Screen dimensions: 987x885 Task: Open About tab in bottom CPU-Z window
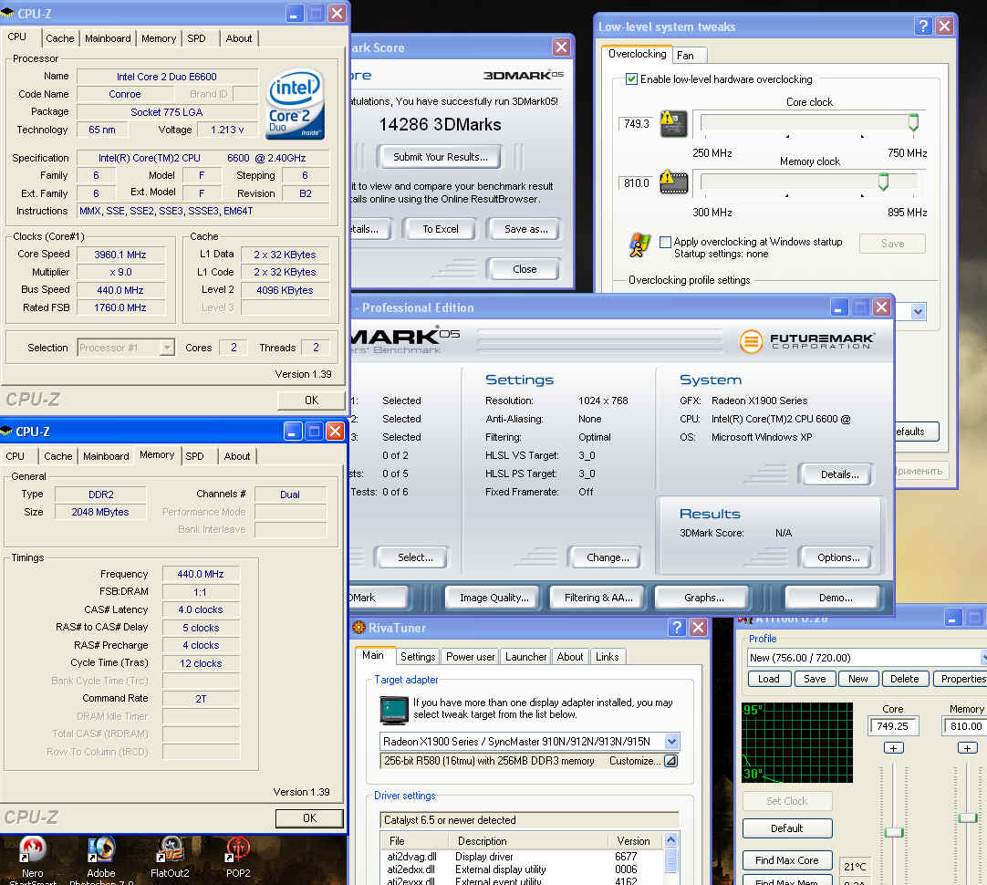(237, 456)
